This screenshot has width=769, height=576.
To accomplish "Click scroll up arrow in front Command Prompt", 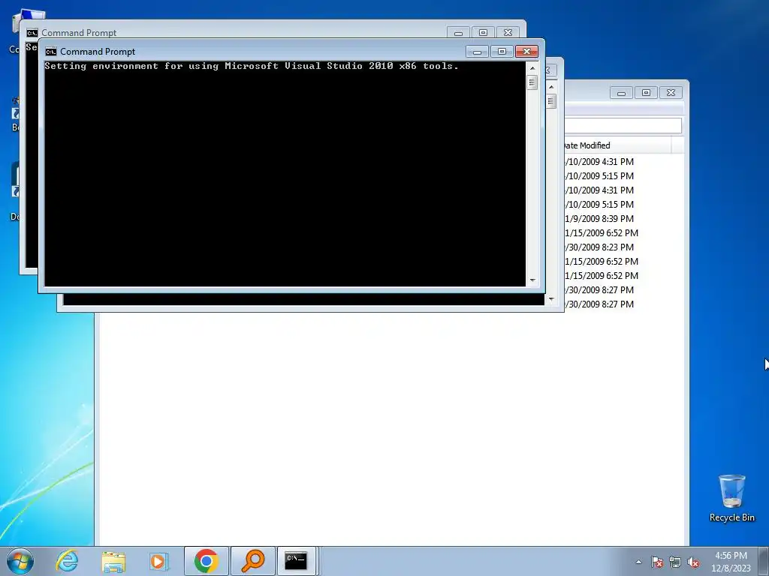I will (532, 68).
